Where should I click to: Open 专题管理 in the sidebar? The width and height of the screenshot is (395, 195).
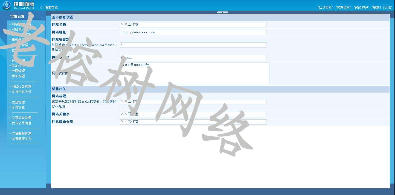(x=18, y=71)
